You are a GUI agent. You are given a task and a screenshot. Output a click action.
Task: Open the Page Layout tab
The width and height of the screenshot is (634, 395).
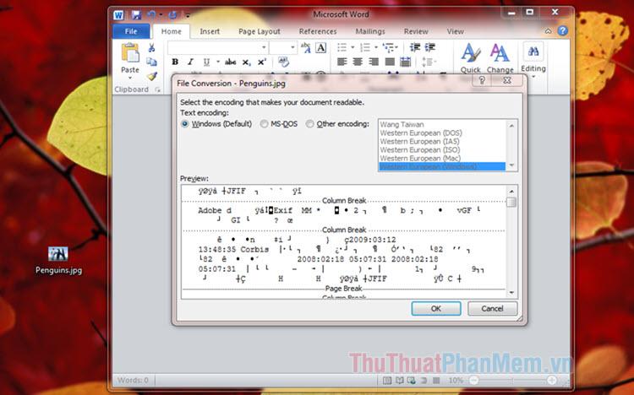tap(259, 31)
